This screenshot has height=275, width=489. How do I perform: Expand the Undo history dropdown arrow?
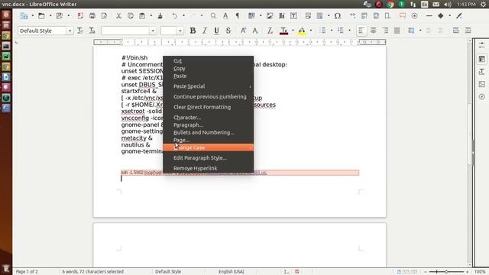pos(183,15)
